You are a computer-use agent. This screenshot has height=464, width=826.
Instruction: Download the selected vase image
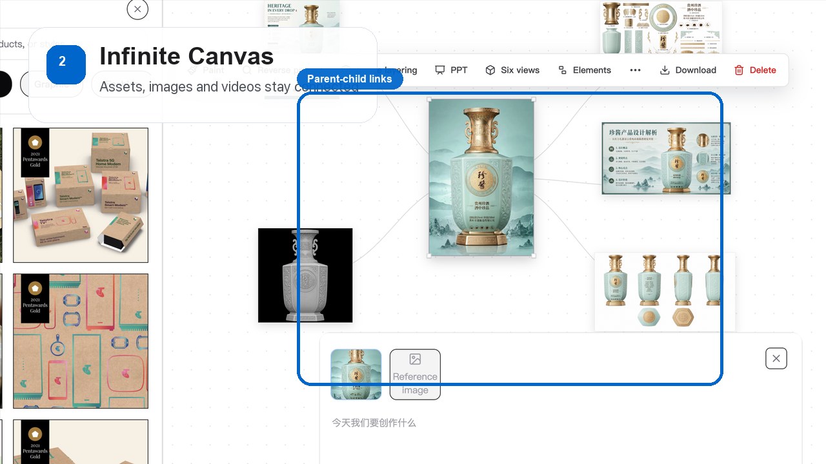(688, 70)
